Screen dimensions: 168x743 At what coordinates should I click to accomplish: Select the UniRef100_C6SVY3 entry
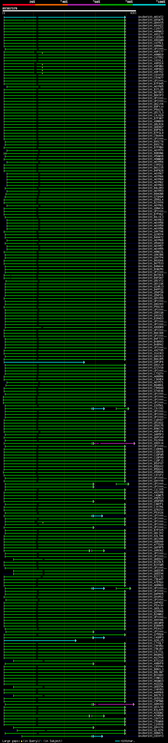[x=151, y=736]
